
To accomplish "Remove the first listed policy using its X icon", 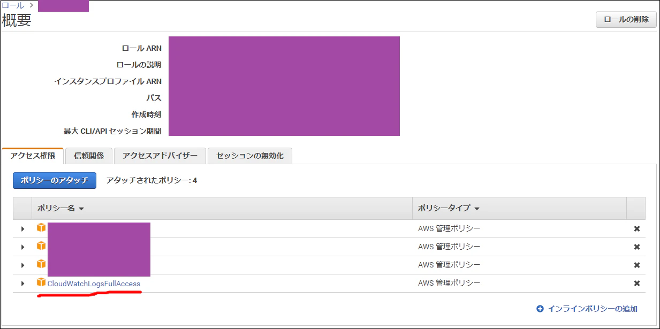I will (637, 229).
